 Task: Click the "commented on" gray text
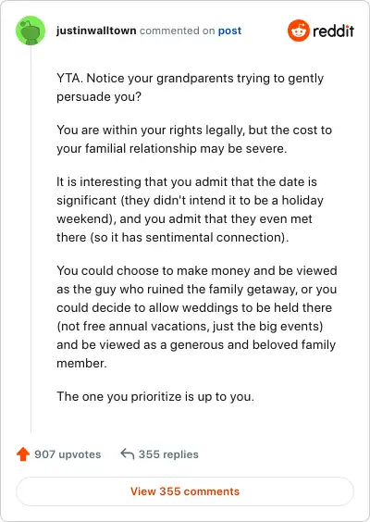coord(177,31)
